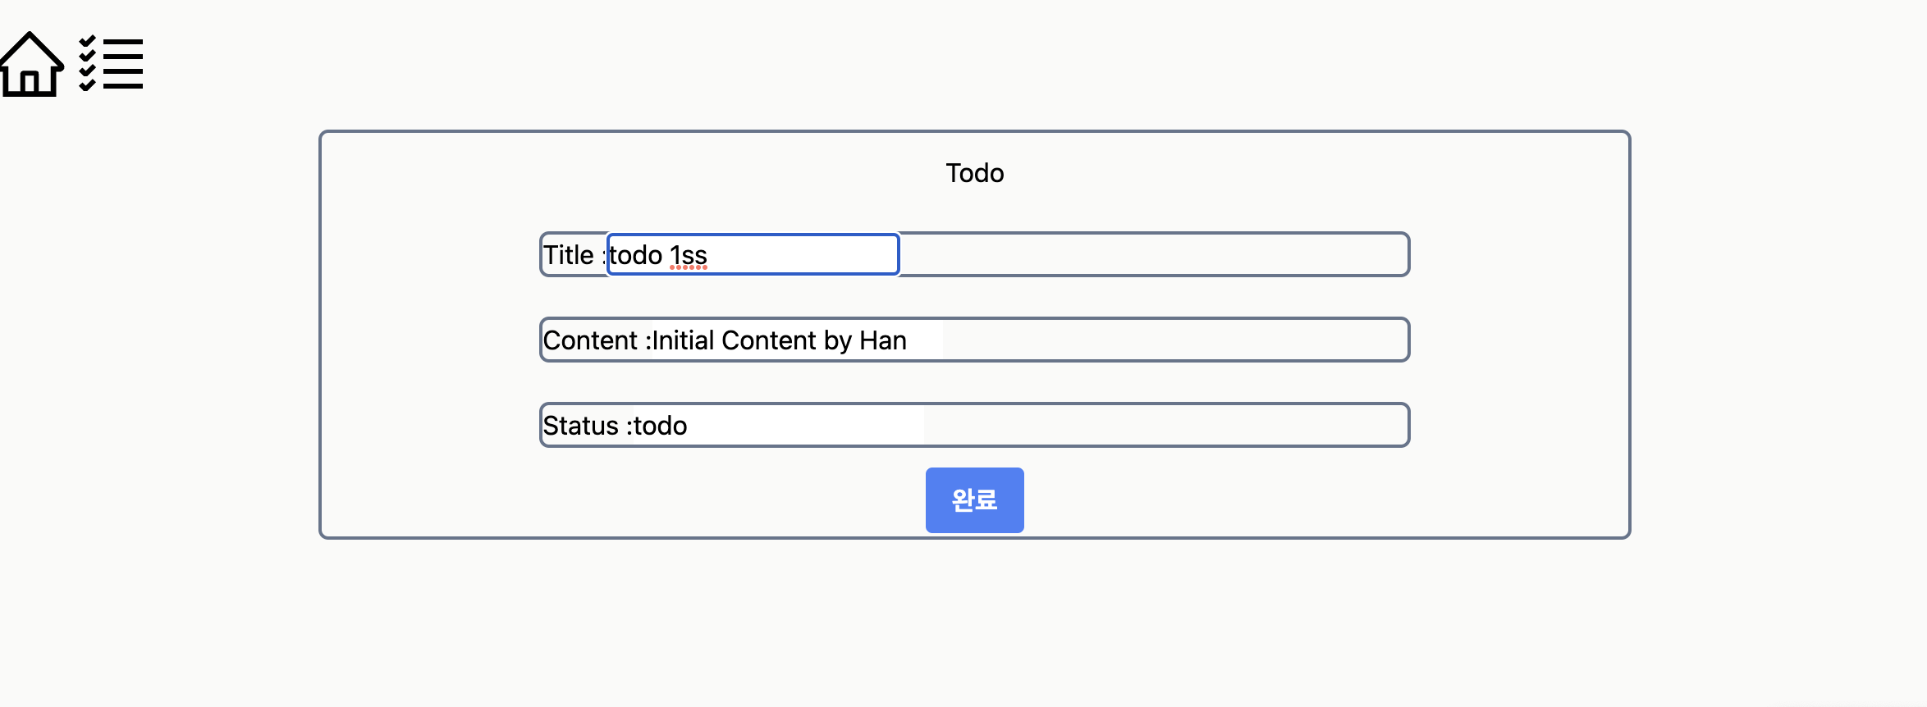Click the 완료 button
Viewport: 1927px width, 707px height.
pos(974,499)
